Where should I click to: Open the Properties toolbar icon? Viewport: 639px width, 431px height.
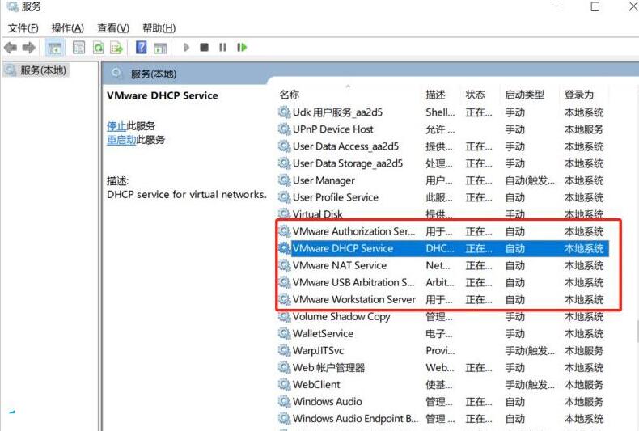(x=78, y=48)
